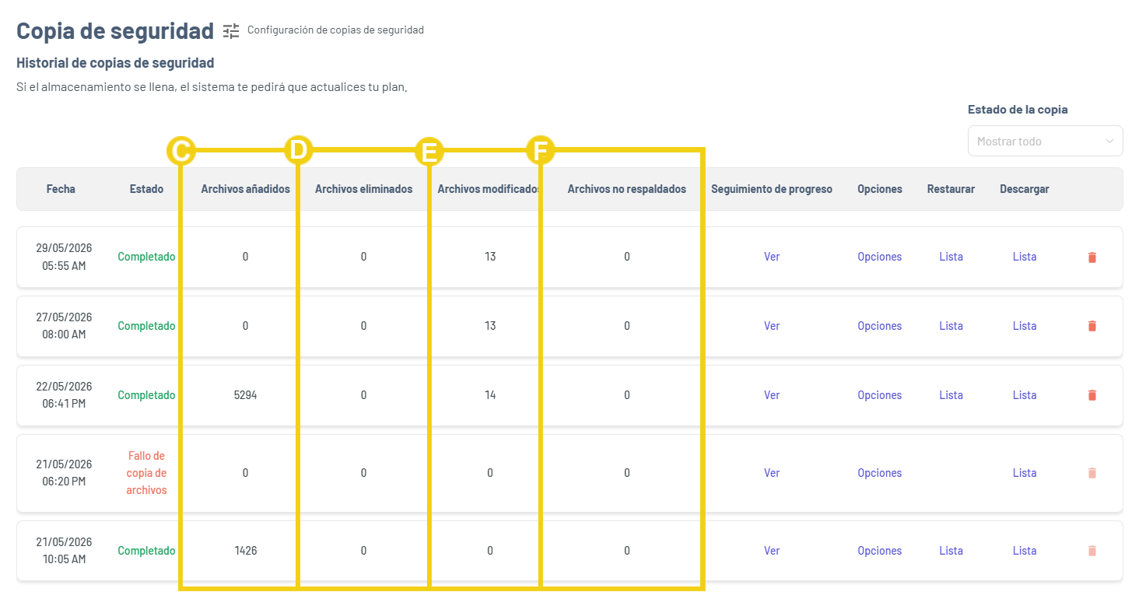Click the Estado de la copia label
1146x592 pixels.
(x=1018, y=110)
